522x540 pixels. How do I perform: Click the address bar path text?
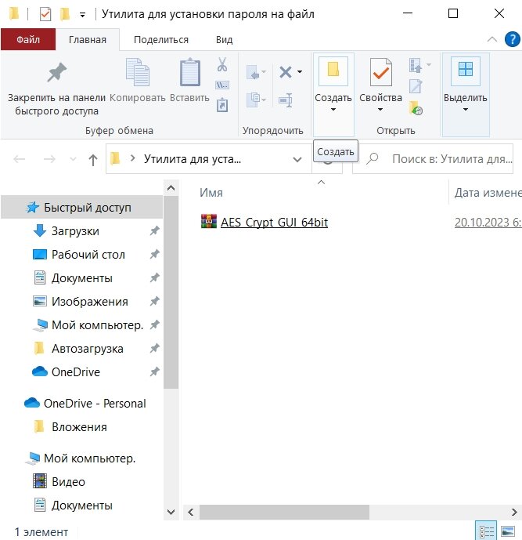point(193,159)
